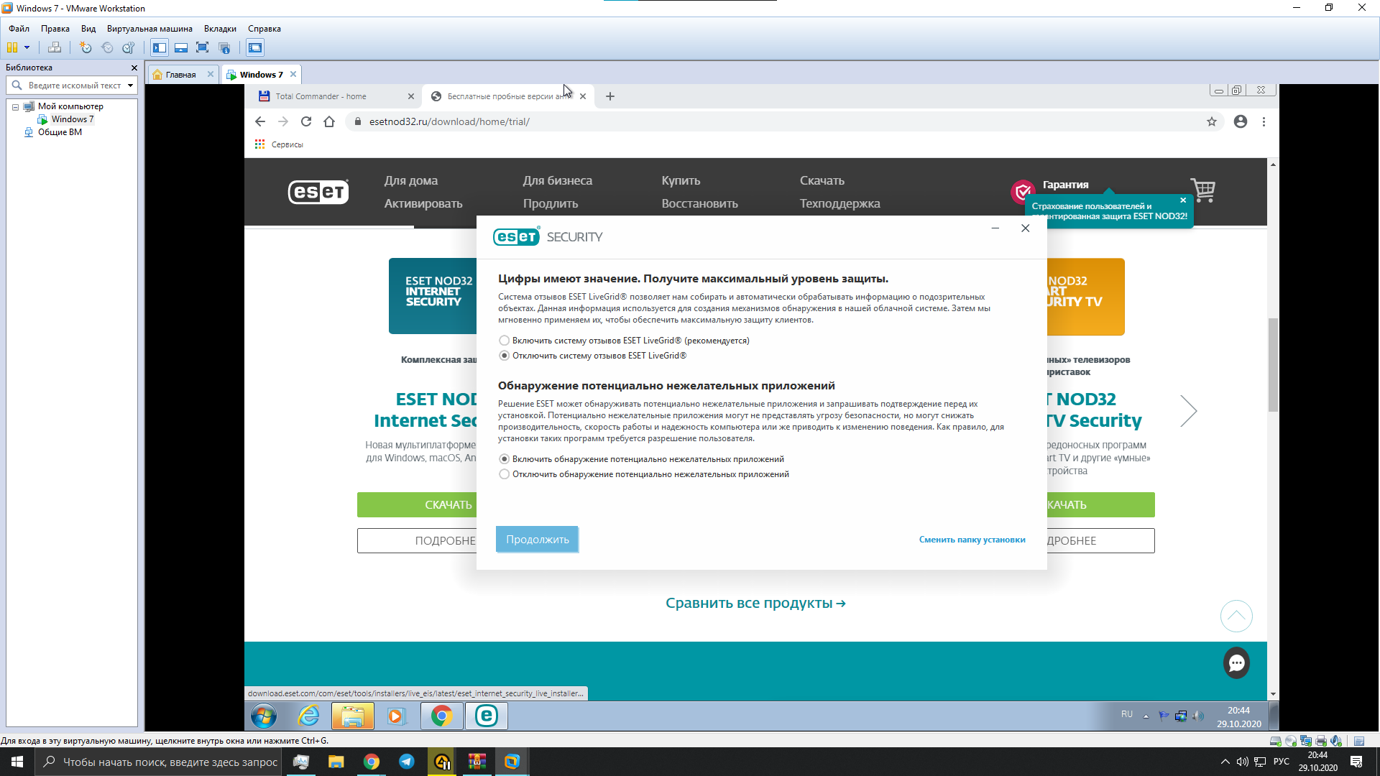Collapse the Мой компьютер tree node
Viewport: 1380px width, 776px height.
pyautogui.click(x=15, y=106)
